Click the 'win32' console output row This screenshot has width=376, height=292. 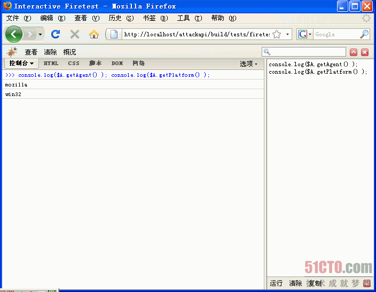(x=133, y=94)
